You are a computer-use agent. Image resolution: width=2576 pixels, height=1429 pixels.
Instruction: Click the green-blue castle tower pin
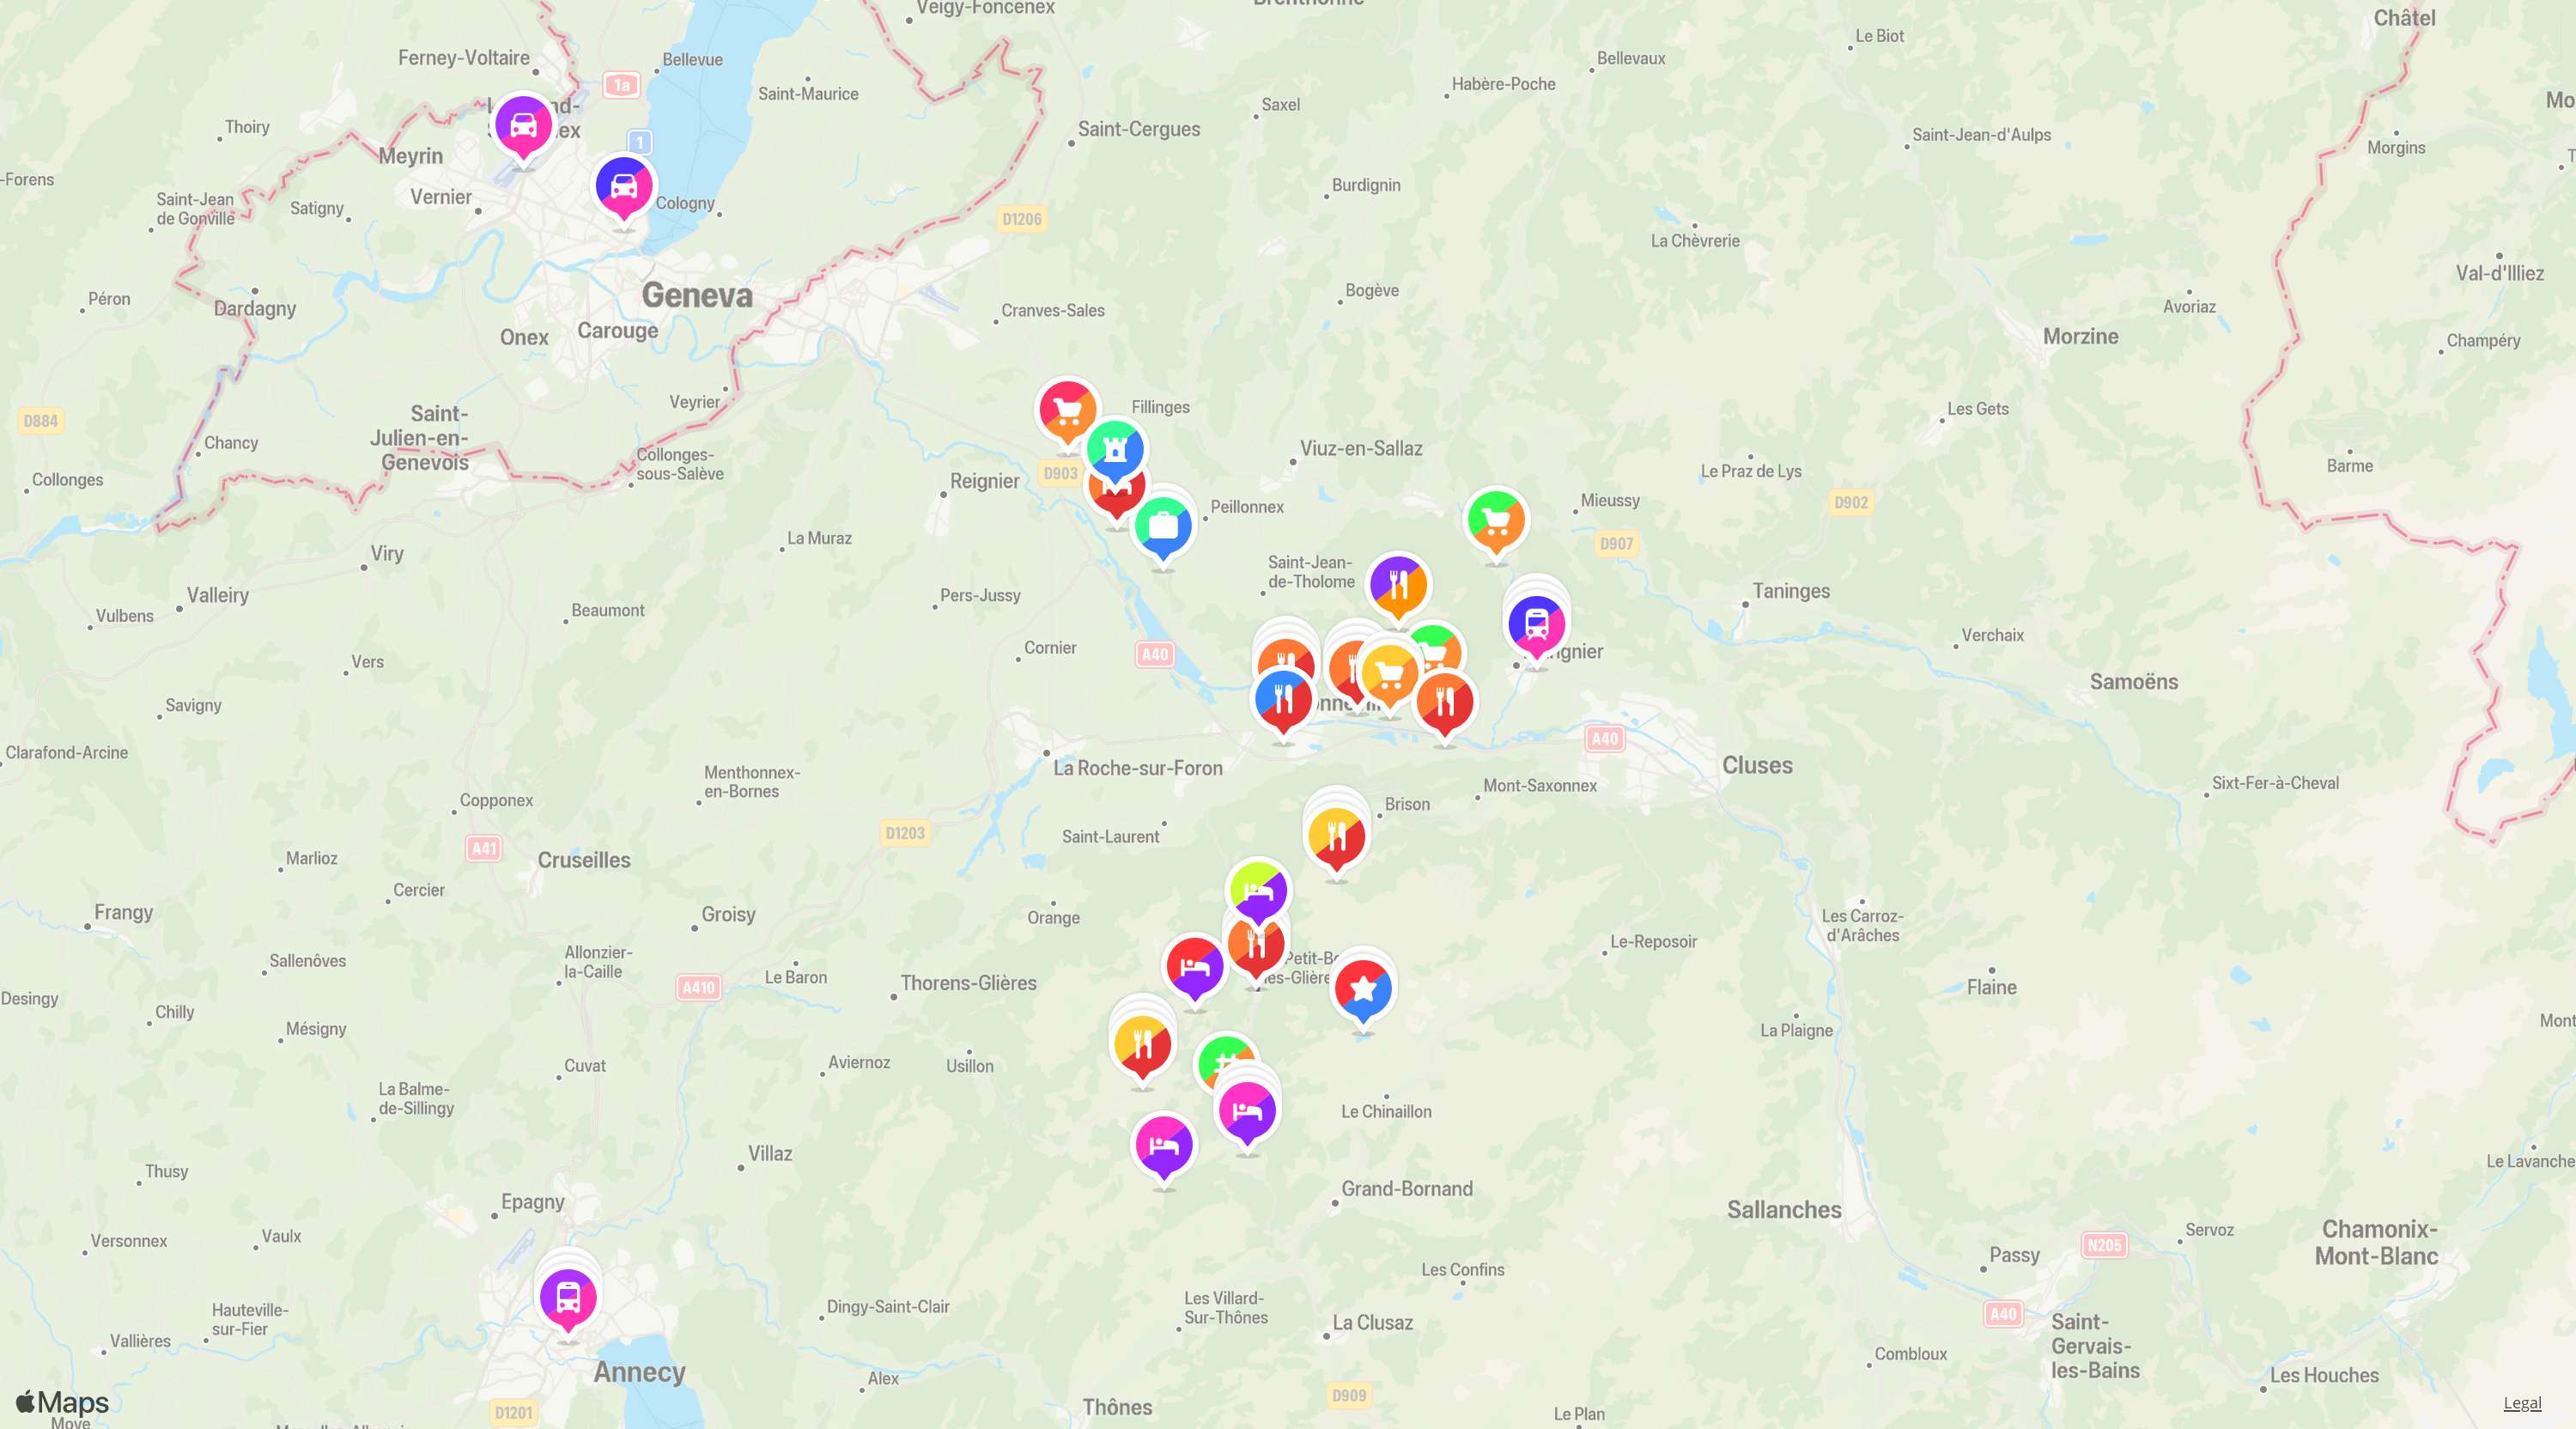coord(1115,449)
